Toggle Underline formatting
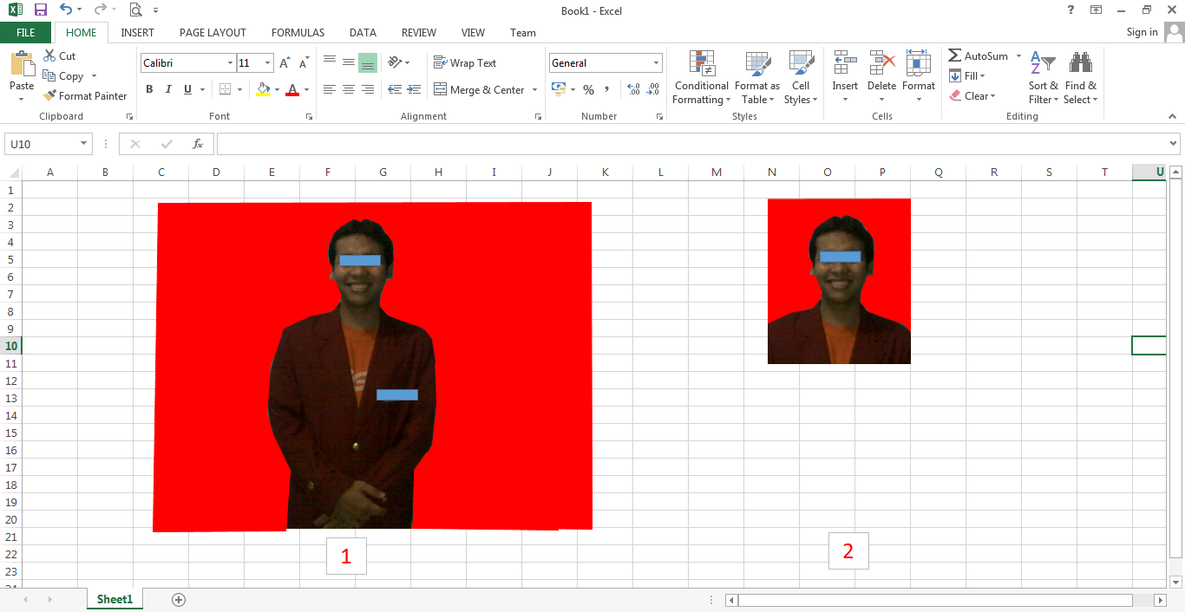Viewport: 1185px width, 612px height. 187,89
